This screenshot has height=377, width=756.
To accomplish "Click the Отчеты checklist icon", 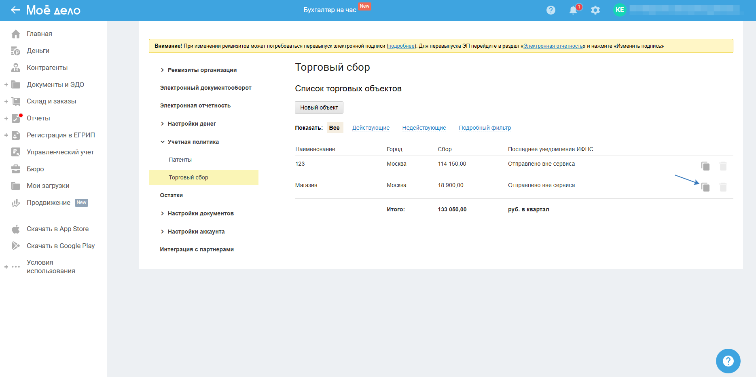I will (16, 118).
